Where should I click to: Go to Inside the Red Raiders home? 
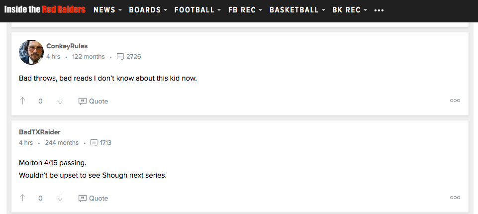tap(45, 9)
